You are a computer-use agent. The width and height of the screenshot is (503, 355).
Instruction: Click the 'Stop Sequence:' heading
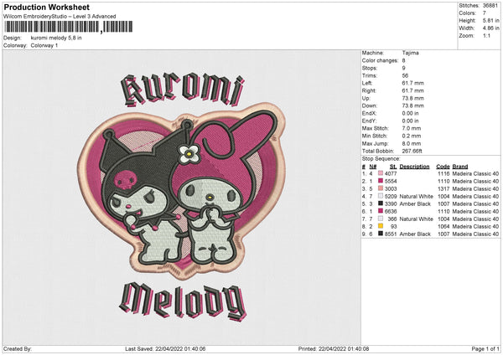point(381,159)
